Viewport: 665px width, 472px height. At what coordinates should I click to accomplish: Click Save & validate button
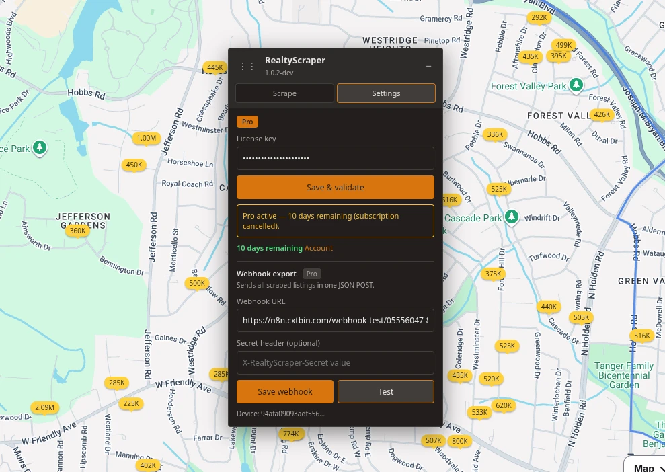336,187
